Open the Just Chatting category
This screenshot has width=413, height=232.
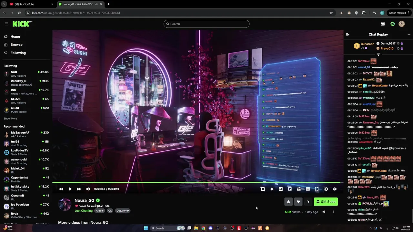click(84, 211)
